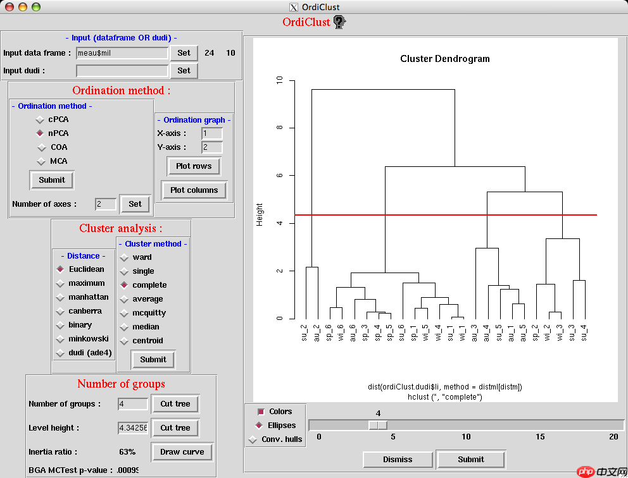Viewport: 628px width, 478px height.
Task: Choose the COA ordination method
Action: (x=40, y=147)
